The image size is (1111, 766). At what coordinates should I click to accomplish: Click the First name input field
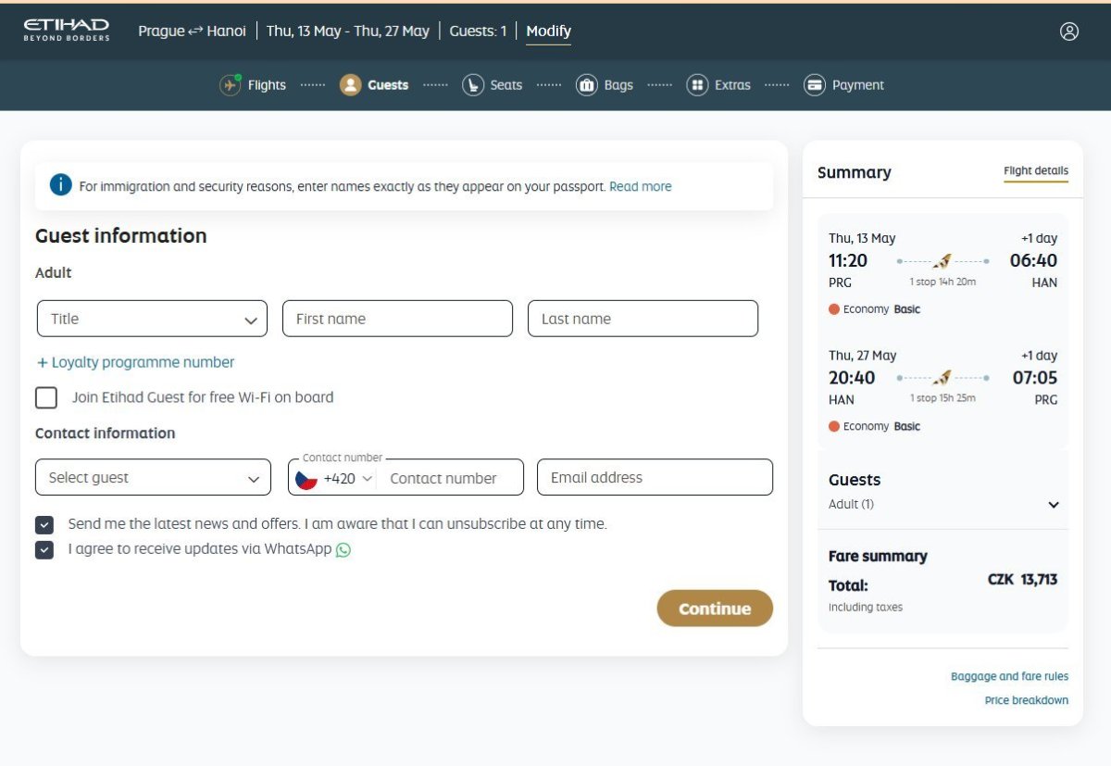pyautogui.click(x=397, y=319)
